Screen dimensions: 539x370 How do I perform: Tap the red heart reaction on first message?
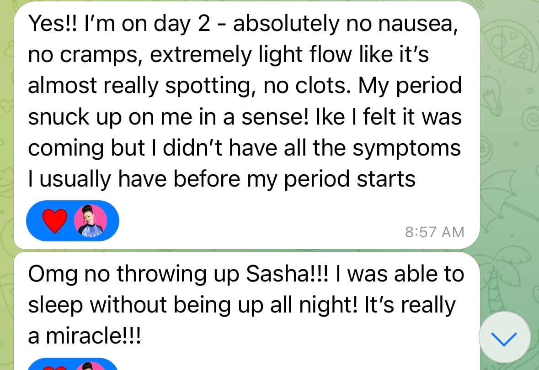[x=55, y=221]
